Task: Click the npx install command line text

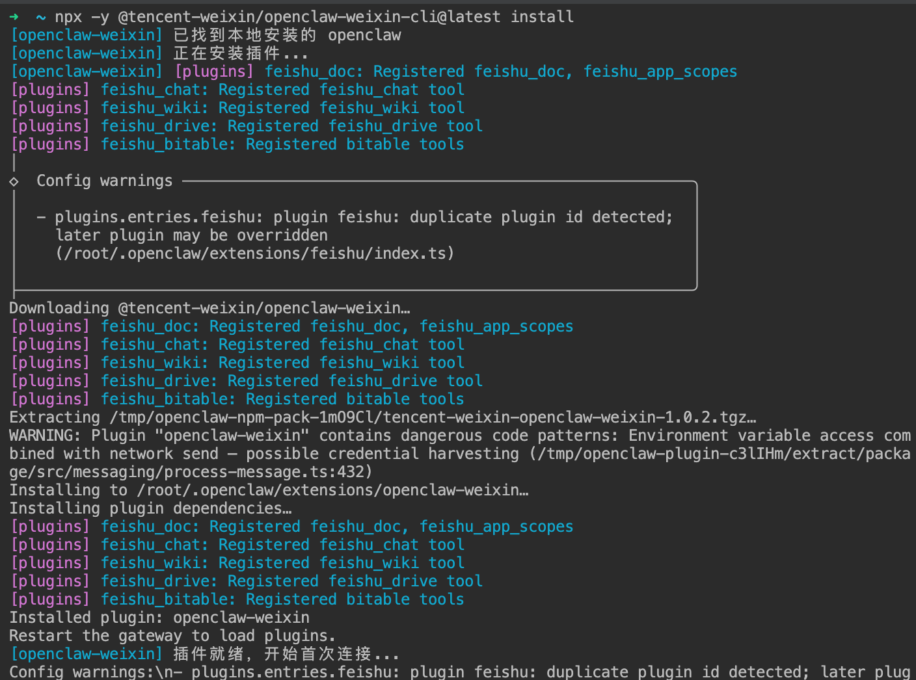Action: (314, 17)
